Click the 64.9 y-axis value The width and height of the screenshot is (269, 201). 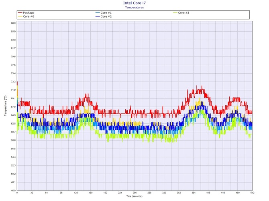click(13, 115)
